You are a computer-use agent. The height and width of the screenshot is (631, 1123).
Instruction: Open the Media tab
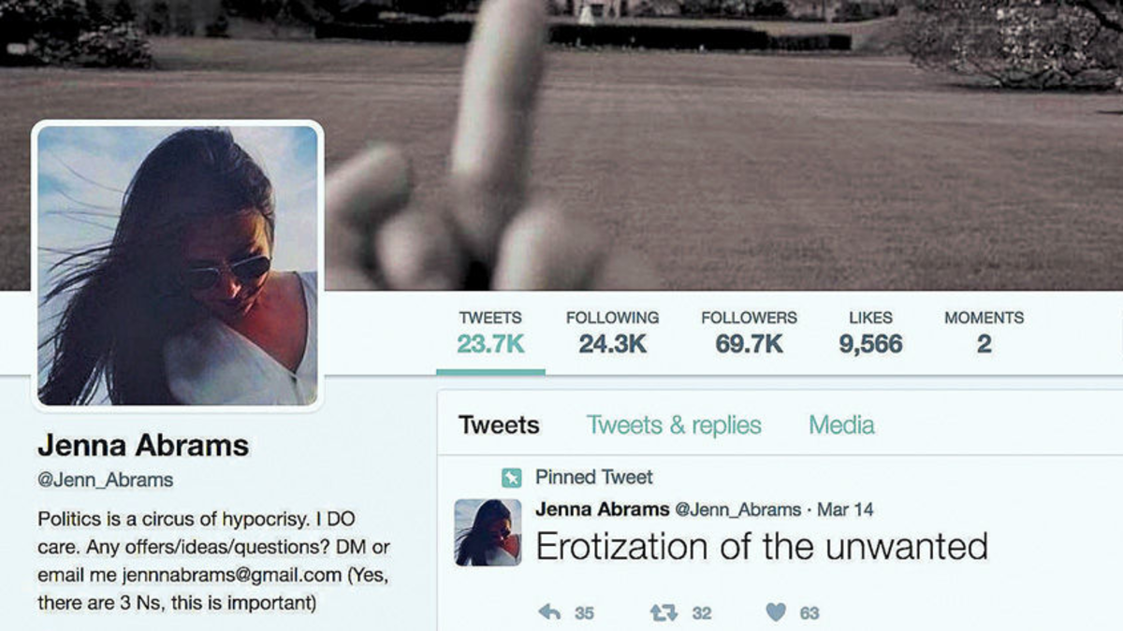click(x=841, y=425)
